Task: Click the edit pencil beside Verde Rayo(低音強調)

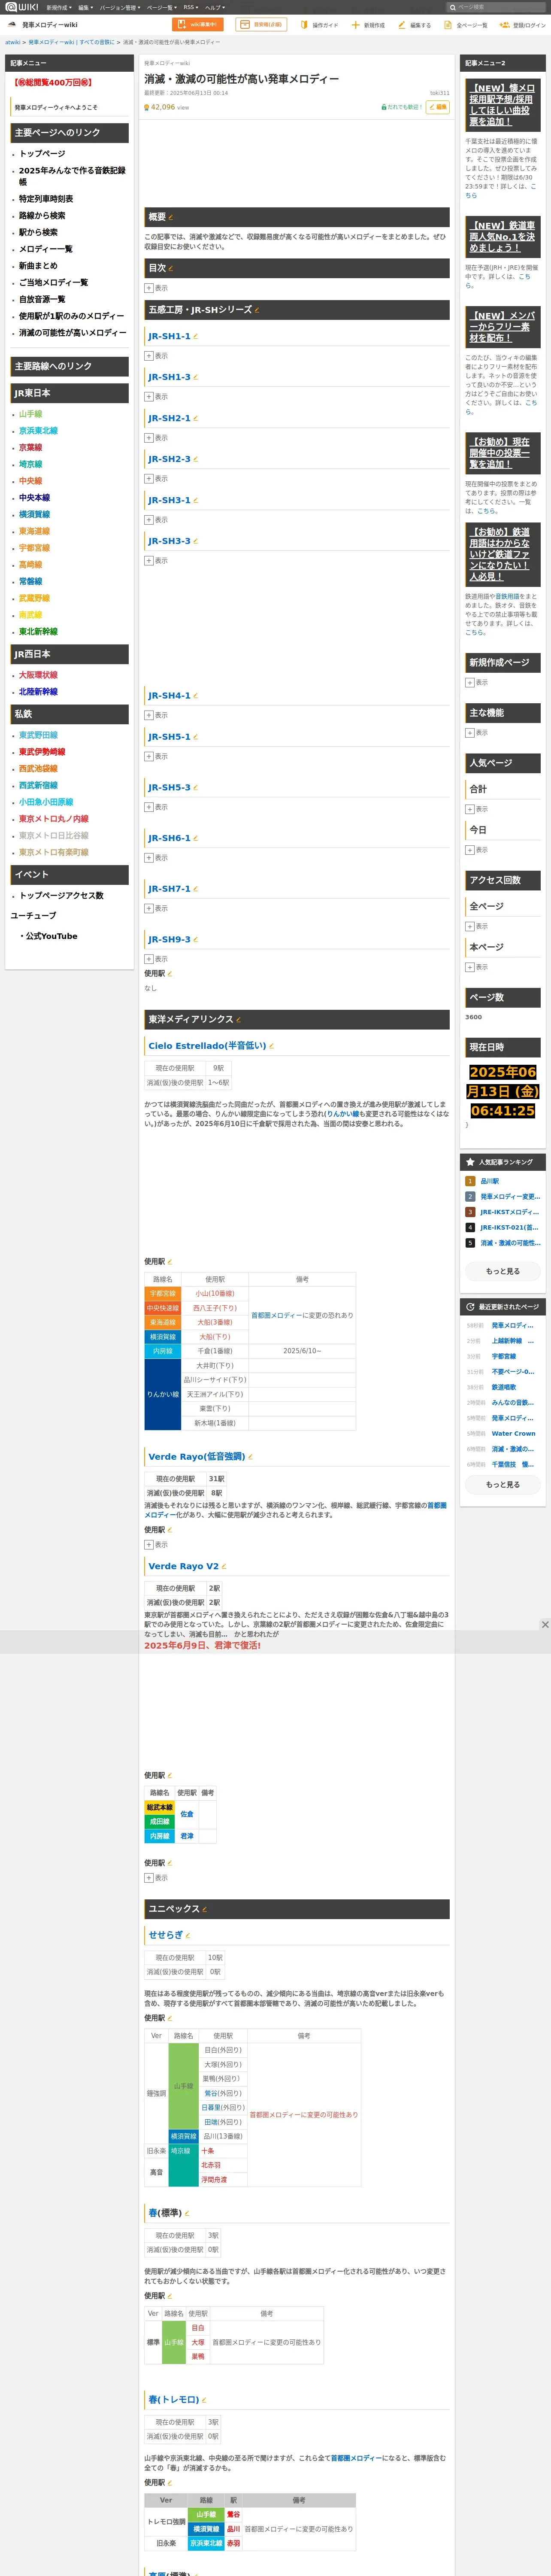Action: click(250, 1457)
